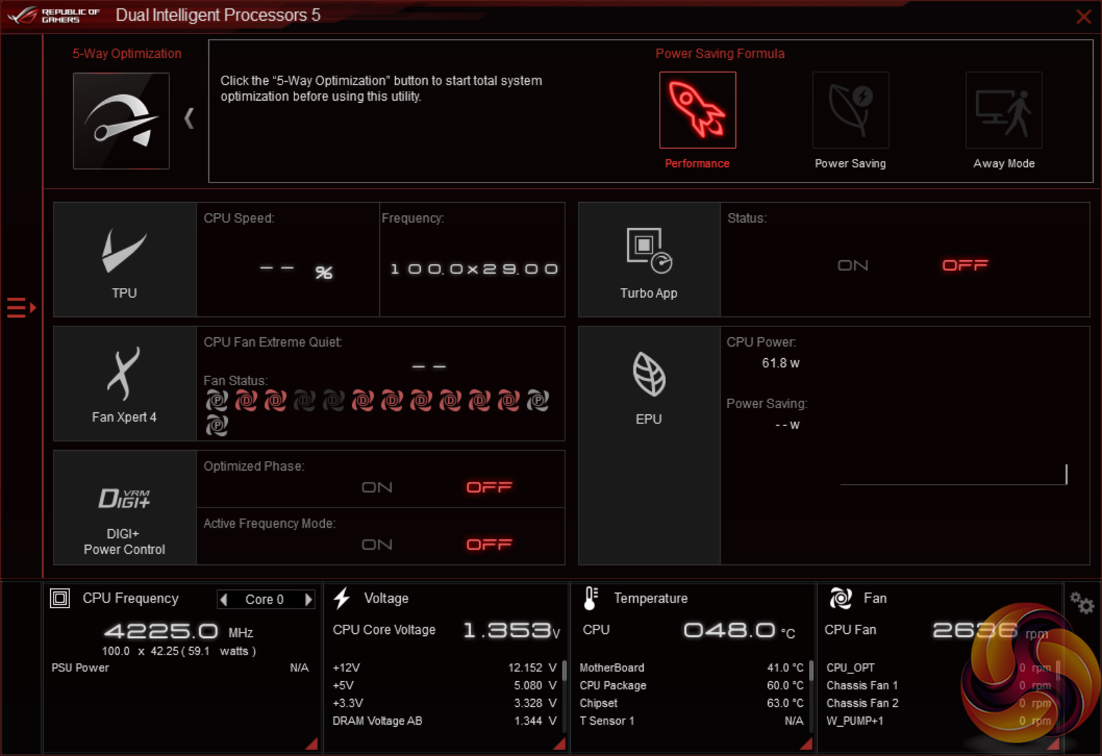Screen dimensions: 1102x756
Task: Activate Away Mode icon
Action: [x=1003, y=110]
